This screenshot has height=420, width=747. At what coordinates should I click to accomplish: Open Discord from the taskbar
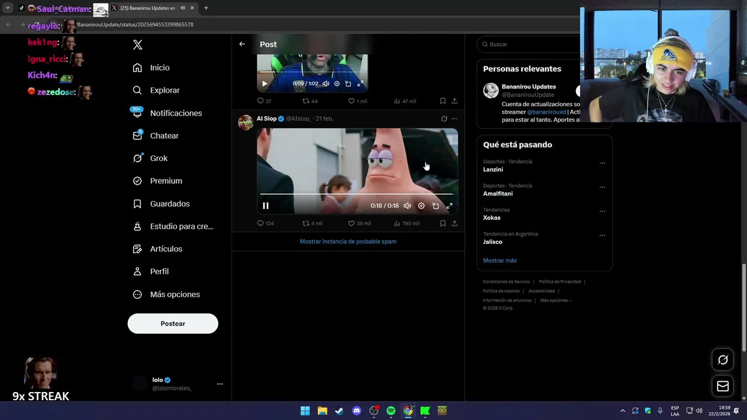[x=357, y=411]
